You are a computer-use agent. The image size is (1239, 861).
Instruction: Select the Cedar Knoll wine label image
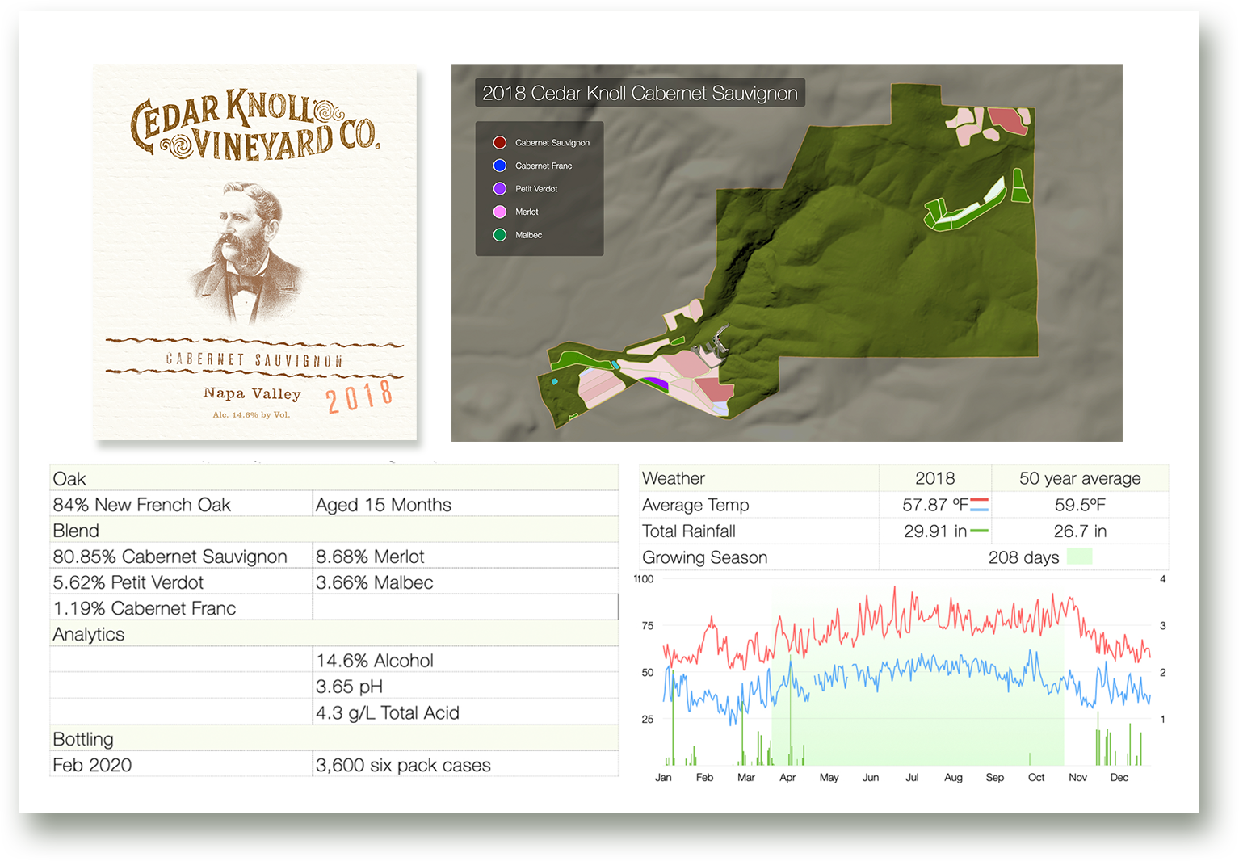tap(255, 253)
